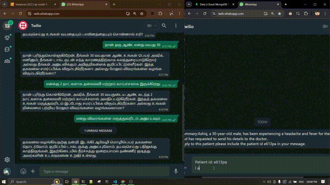Screen dimensions: 330x185
Task: Open profile avatar in right browser toolbar
Action: point(317,14)
